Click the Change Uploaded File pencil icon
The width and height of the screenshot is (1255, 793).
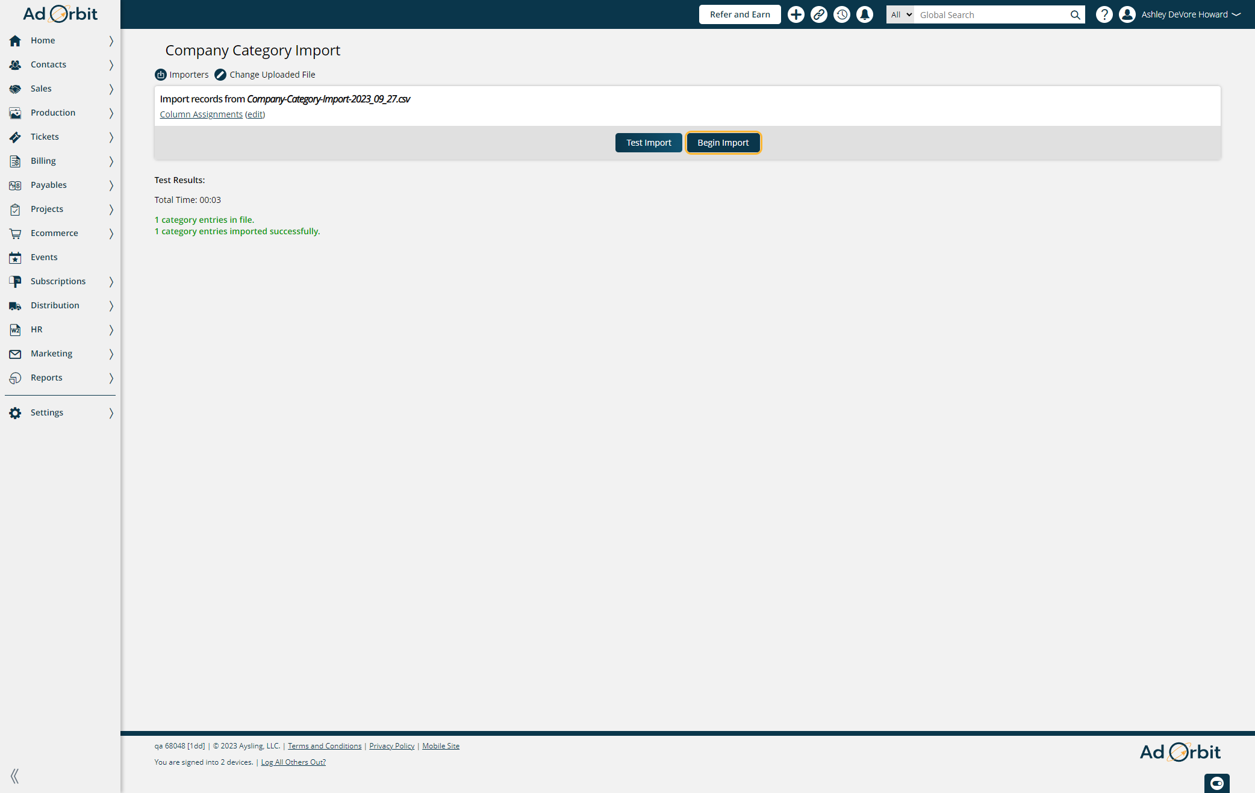pyautogui.click(x=220, y=75)
